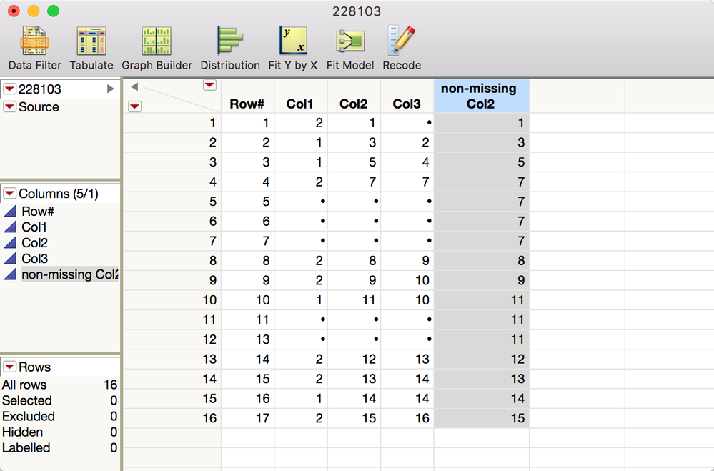The image size is (714, 471).
Task: Open the row-area red triangle in grid corner
Action: pos(134,106)
